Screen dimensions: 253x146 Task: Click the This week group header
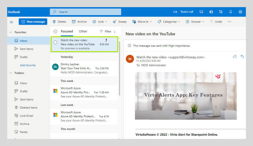click(x=67, y=81)
